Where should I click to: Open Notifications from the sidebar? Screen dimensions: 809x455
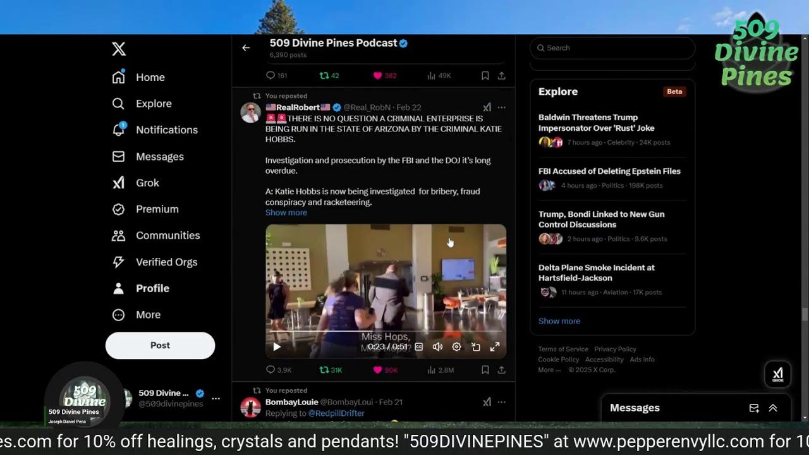(166, 130)
